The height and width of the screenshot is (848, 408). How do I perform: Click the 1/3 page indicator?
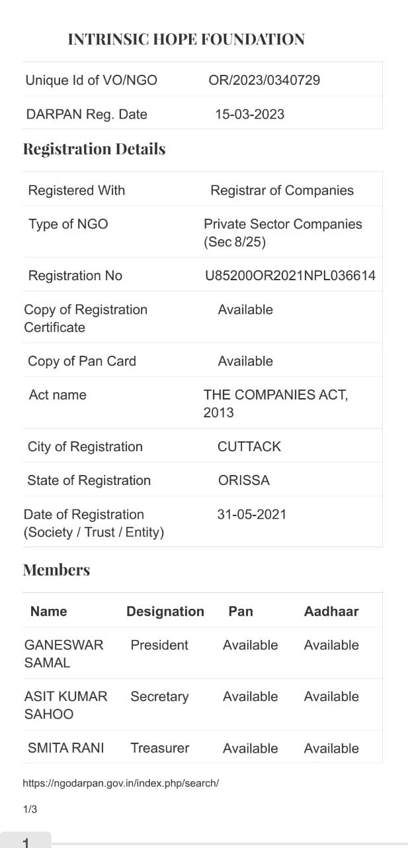(30, 810)
